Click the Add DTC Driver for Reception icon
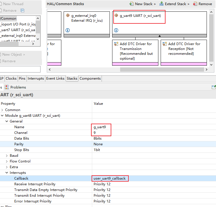The height and width of the screenshot is (207, 216). pos(165,44)
